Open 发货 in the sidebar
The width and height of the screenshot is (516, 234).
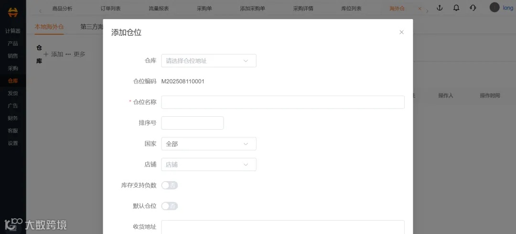[x=13, y=93]
